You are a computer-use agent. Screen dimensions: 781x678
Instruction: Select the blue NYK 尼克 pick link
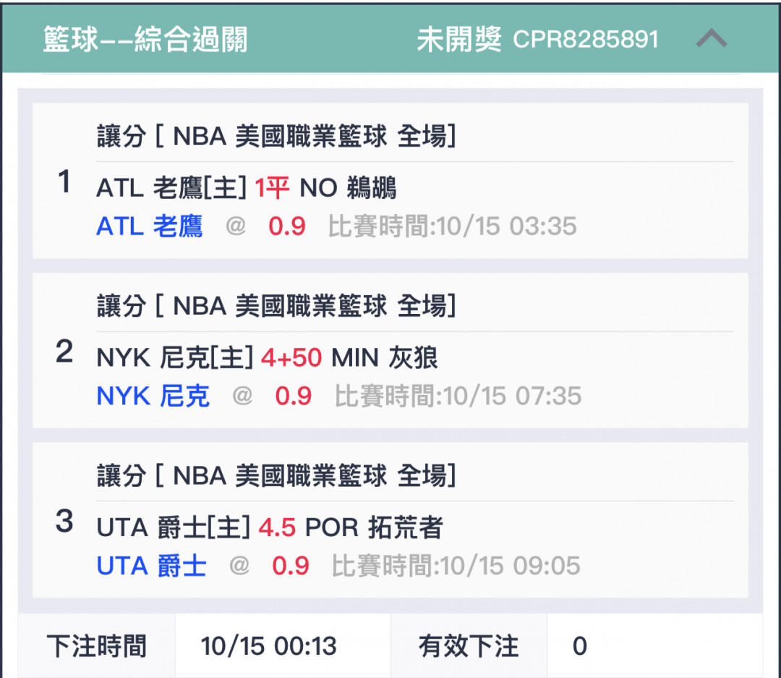click(x=153, y=396)
